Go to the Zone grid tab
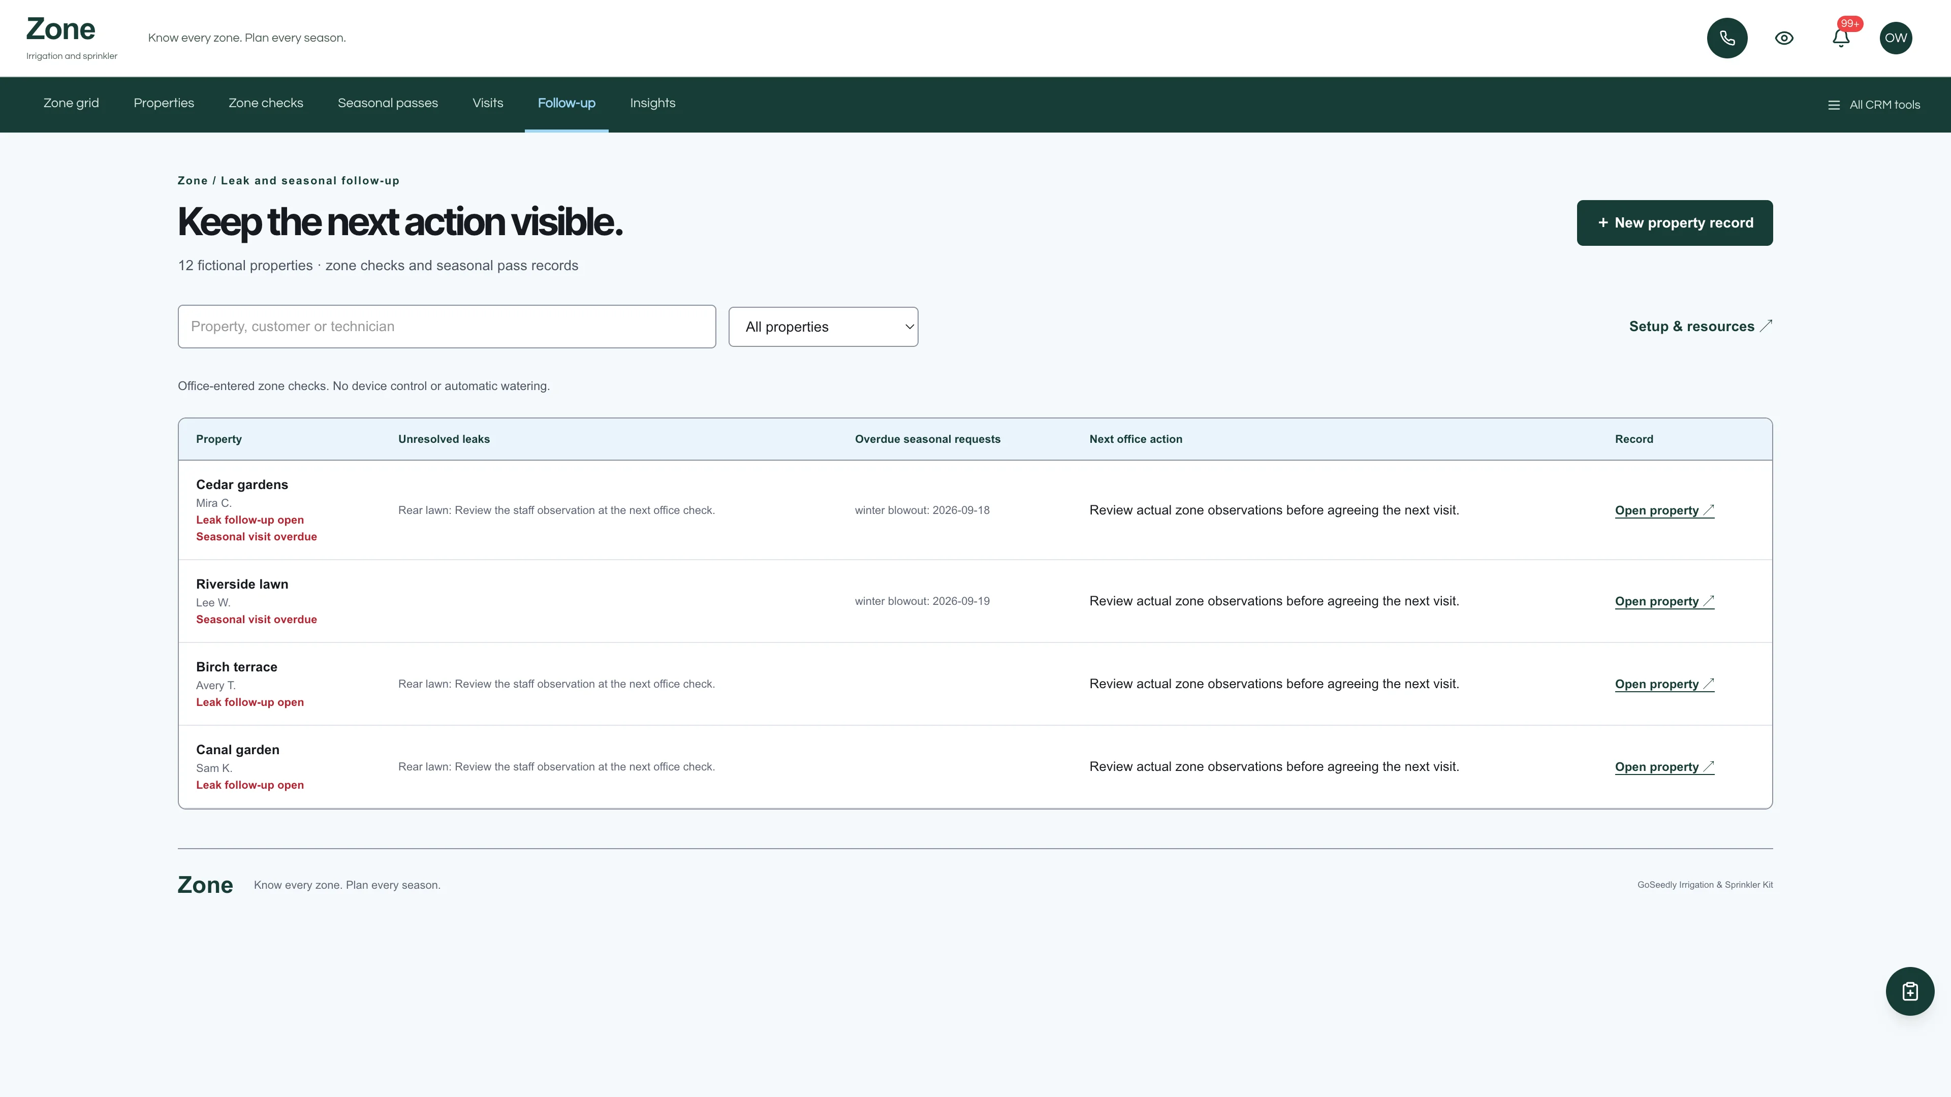This screenshot has width=1951, height=1097. click(x=71, y=103)
